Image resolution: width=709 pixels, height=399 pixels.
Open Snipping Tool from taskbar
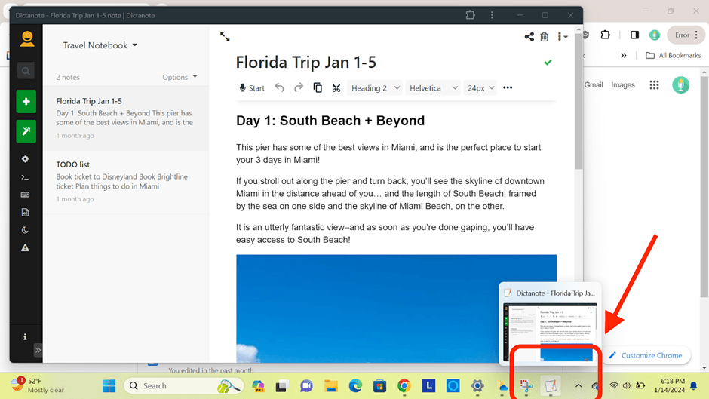(x=526, y=386)
